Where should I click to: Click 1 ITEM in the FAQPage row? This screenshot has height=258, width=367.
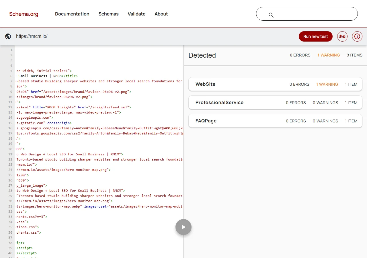click(351, 121)
